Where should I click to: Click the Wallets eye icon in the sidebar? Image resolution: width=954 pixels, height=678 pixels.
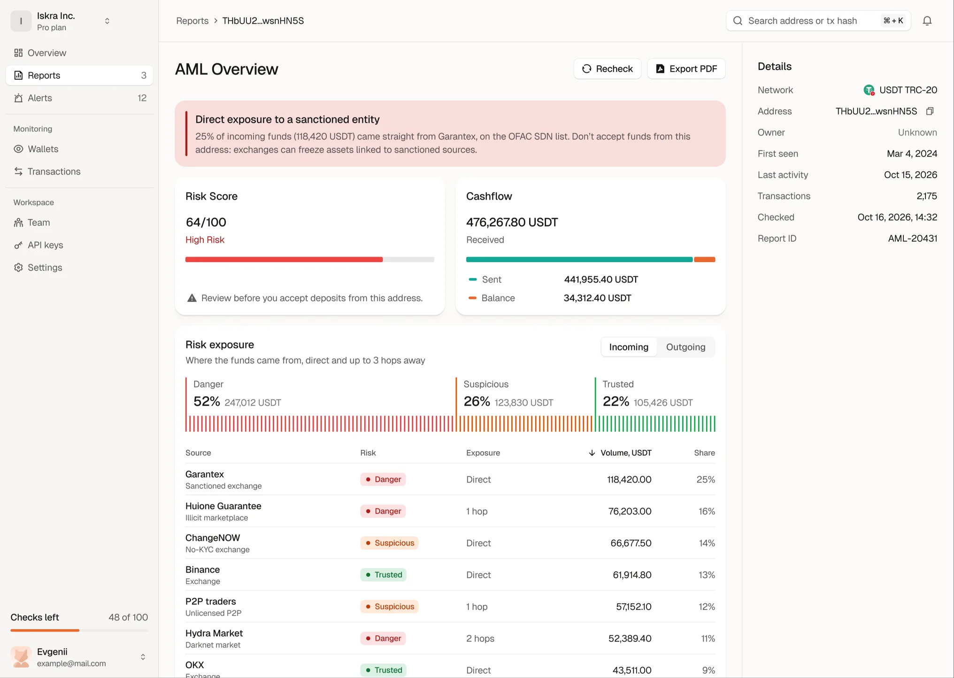click(x=18, y=149)
